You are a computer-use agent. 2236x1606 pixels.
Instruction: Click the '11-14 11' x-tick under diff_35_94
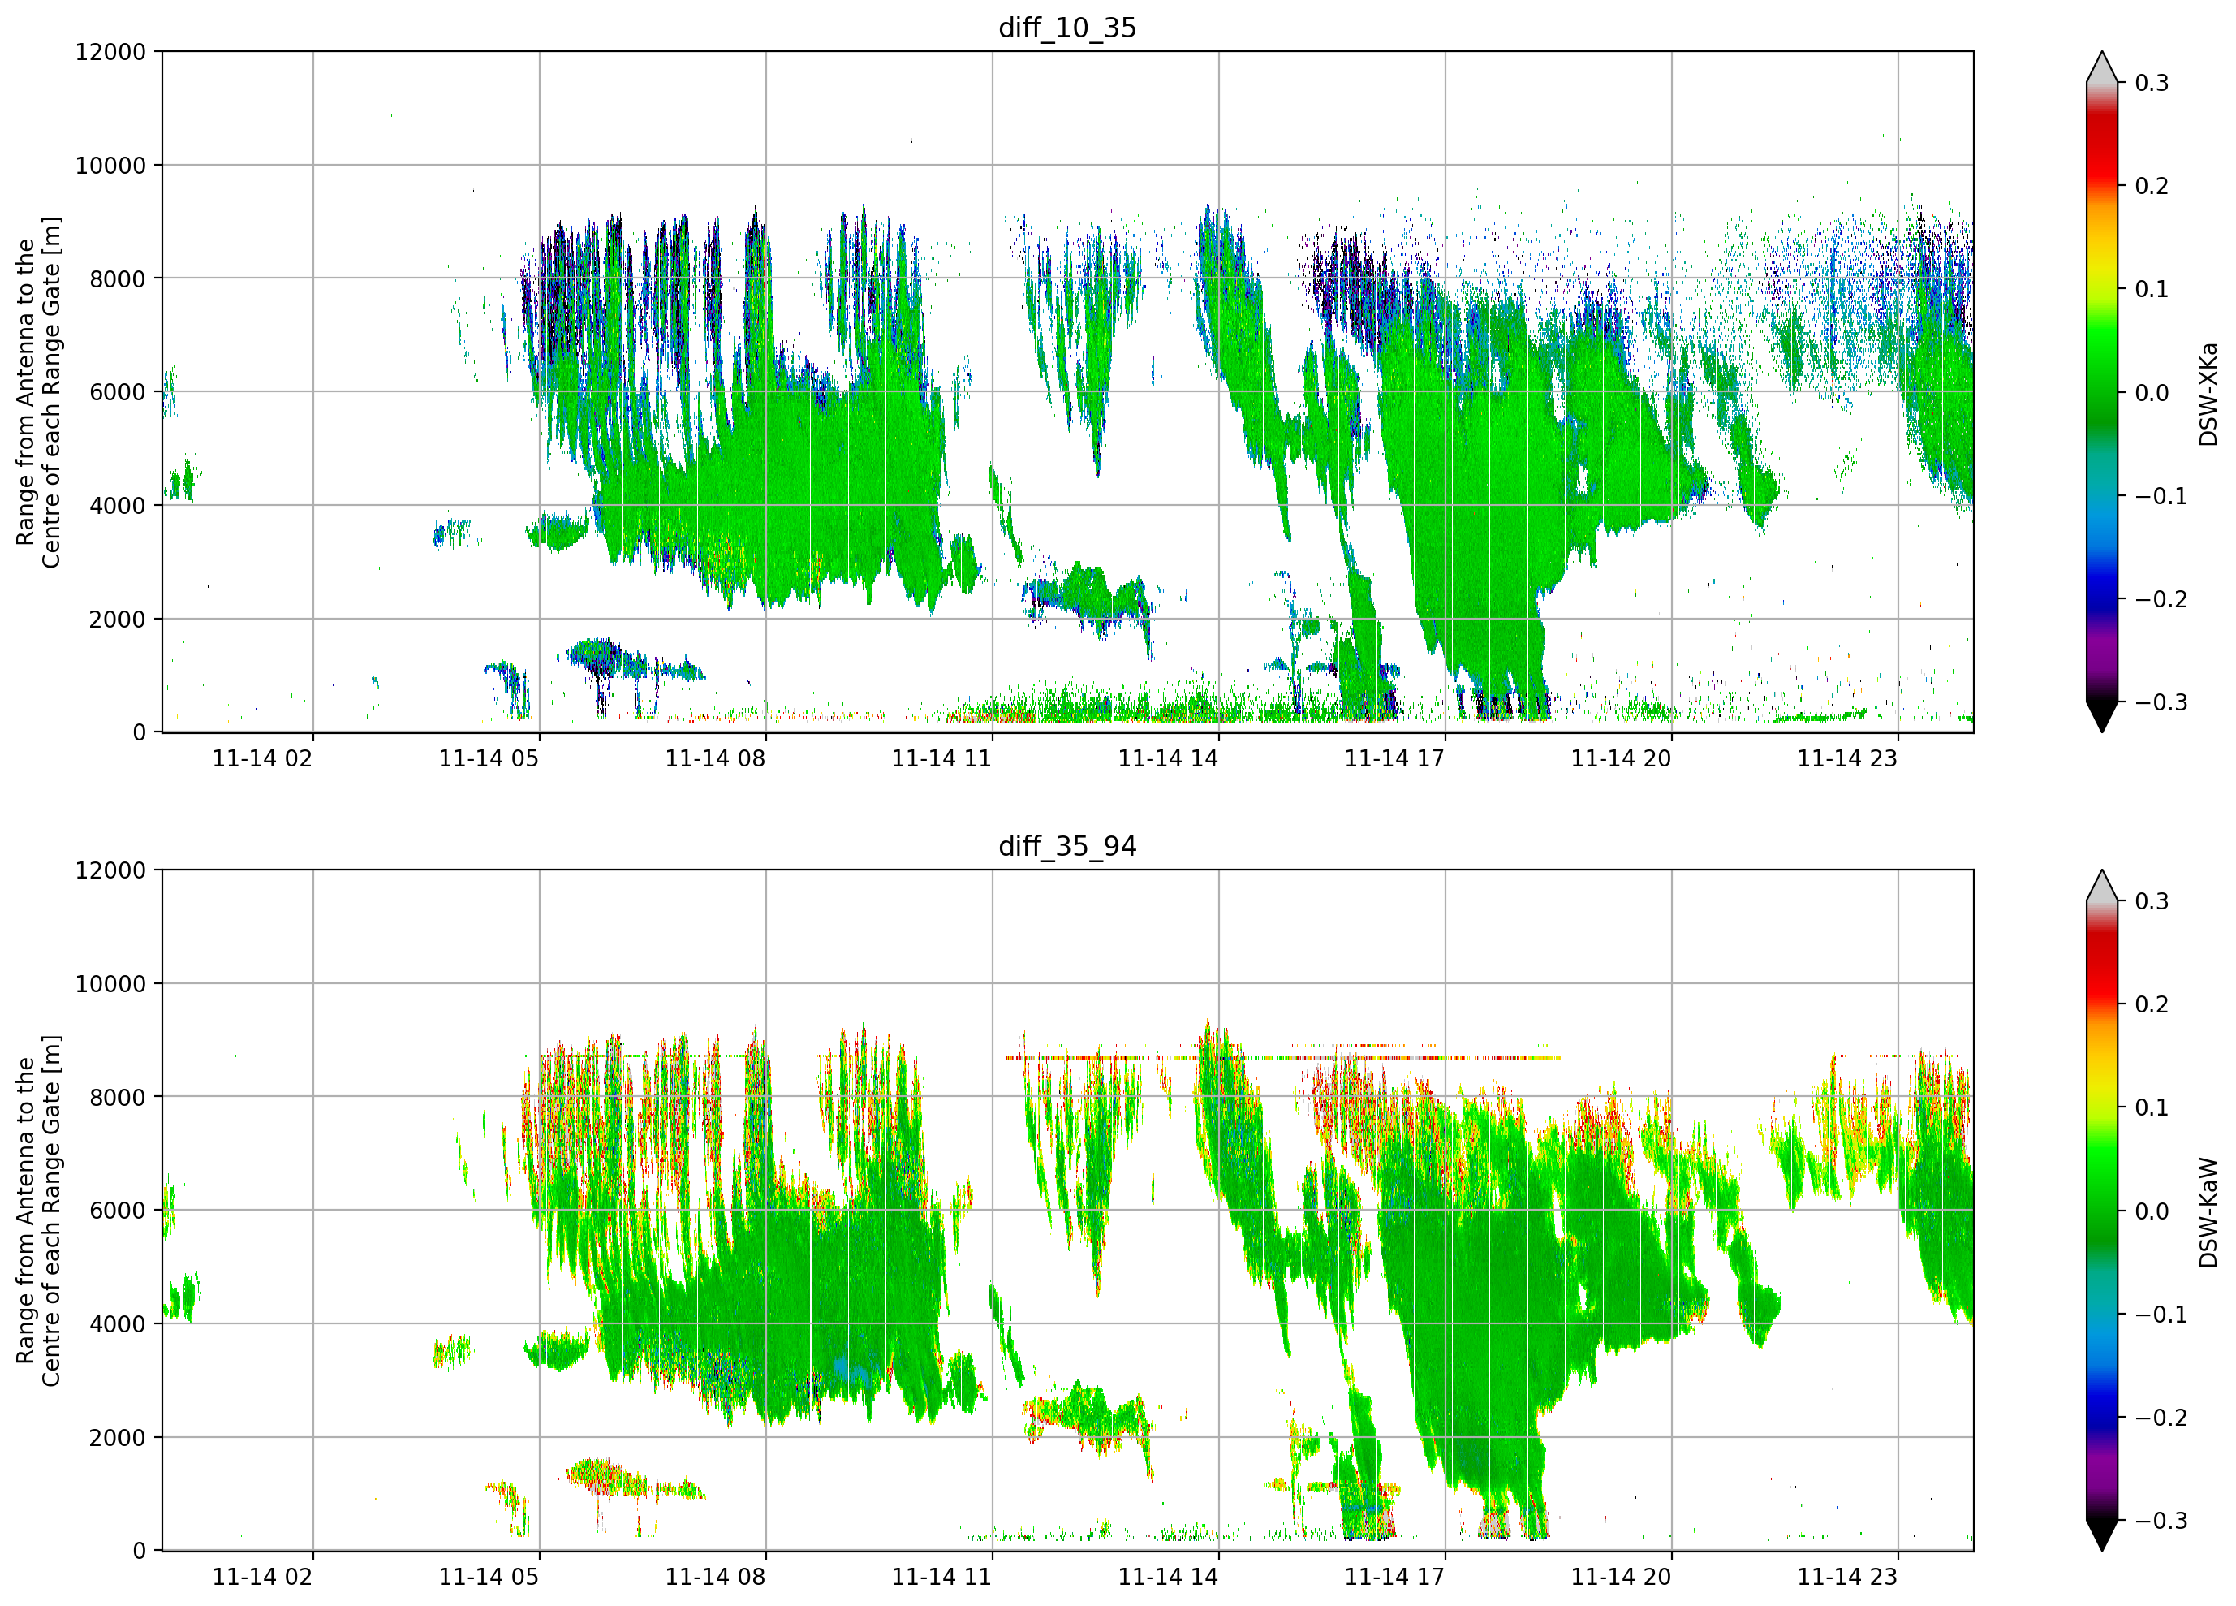pyautogui.click(x=941, y=1578)
